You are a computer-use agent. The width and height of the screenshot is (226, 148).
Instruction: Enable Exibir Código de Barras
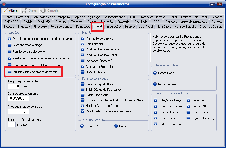[83, 84]
